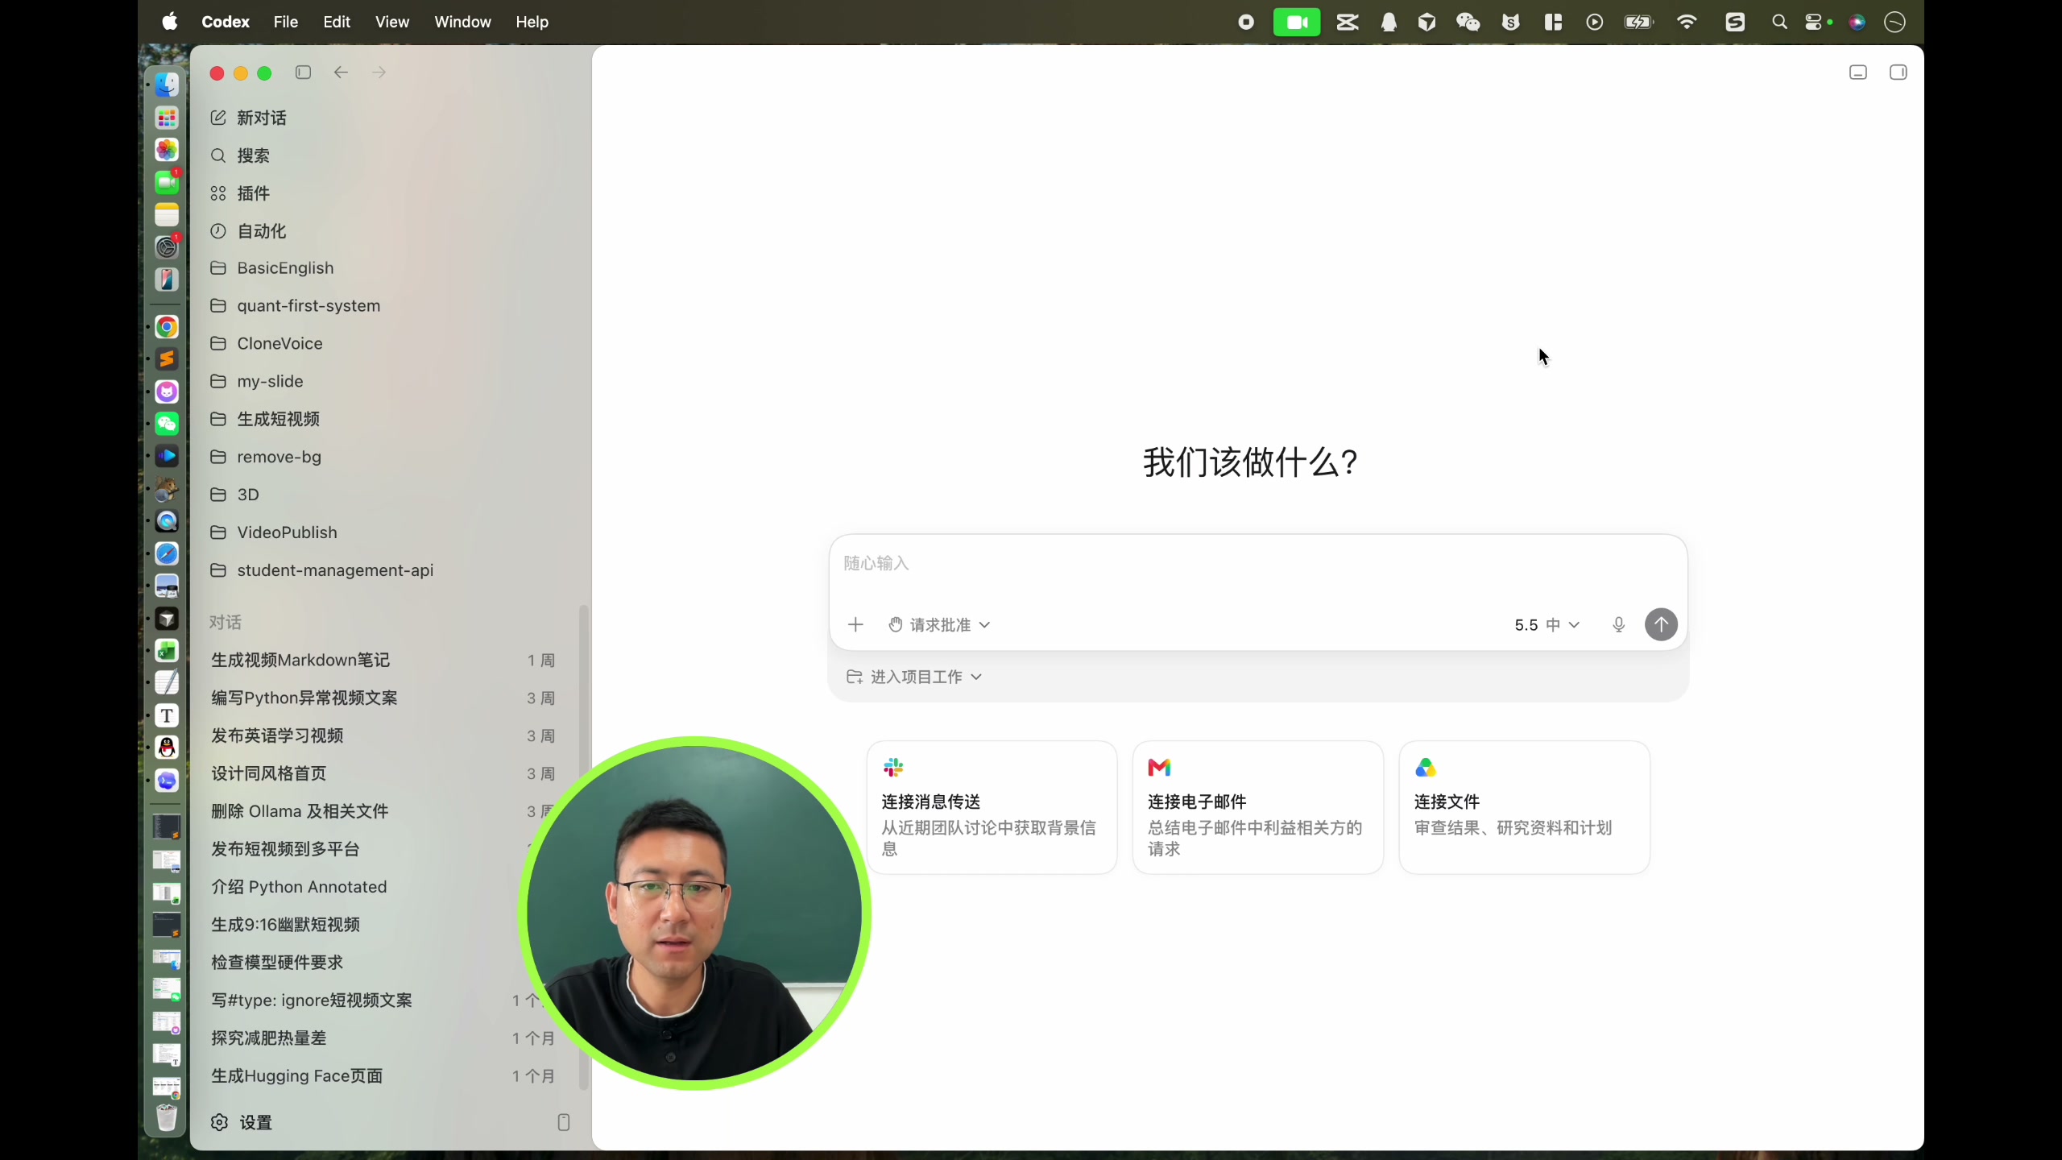Click the send arrow button

[1661, 625]
